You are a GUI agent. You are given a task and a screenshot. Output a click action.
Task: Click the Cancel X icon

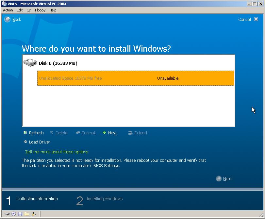pyautogui.click(x=256, y=19)
